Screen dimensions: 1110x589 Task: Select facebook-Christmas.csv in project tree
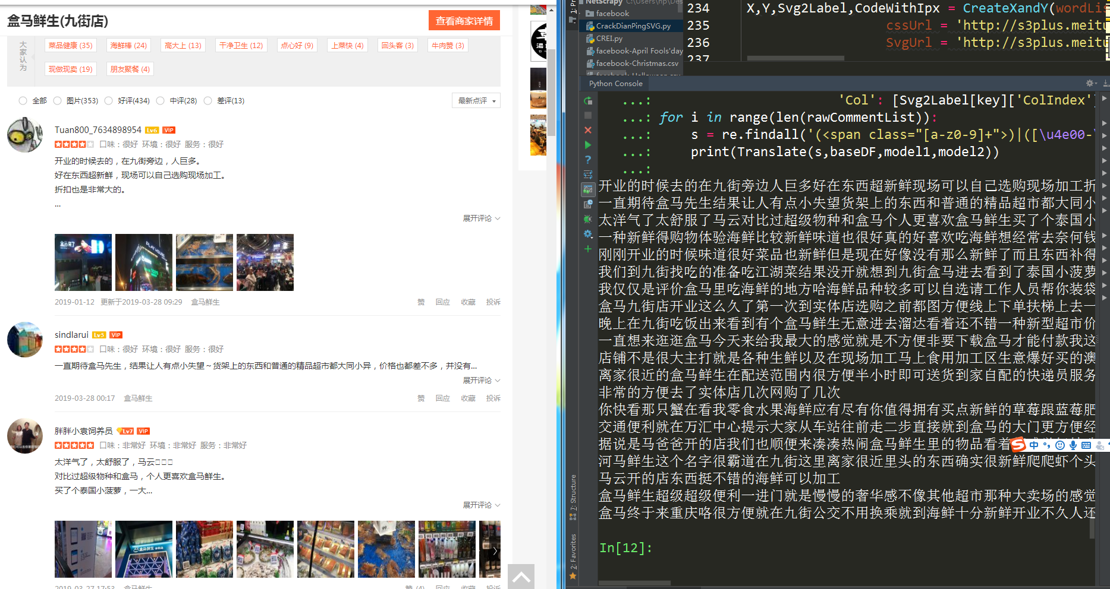coord(637,64)
